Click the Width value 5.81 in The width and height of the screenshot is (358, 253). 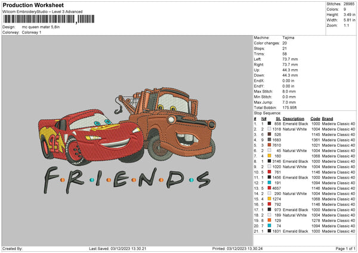[x=349, y=20]
